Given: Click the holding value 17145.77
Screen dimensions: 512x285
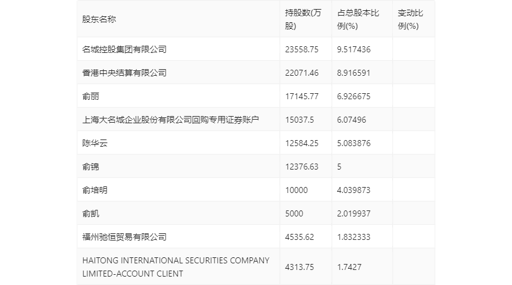Looking at the screenshot, I should pyautogui.click(x=302, y=96).
